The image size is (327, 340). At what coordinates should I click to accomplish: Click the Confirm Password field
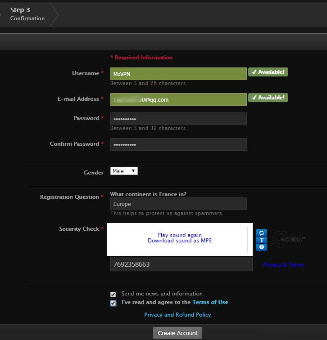pos(178,144)
